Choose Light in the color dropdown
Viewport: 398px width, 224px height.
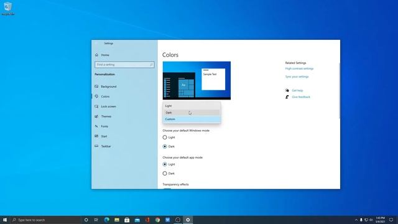192,106
